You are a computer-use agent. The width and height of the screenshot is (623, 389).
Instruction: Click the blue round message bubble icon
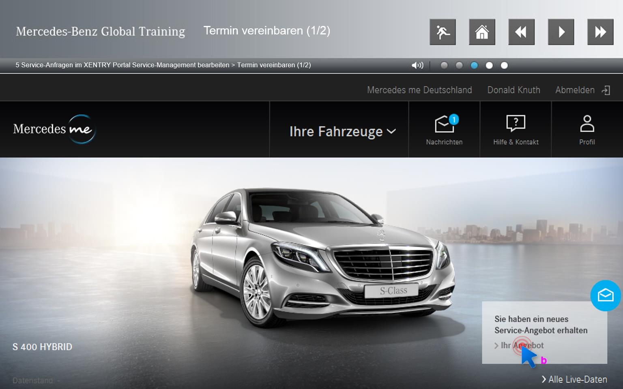[606, 295]
